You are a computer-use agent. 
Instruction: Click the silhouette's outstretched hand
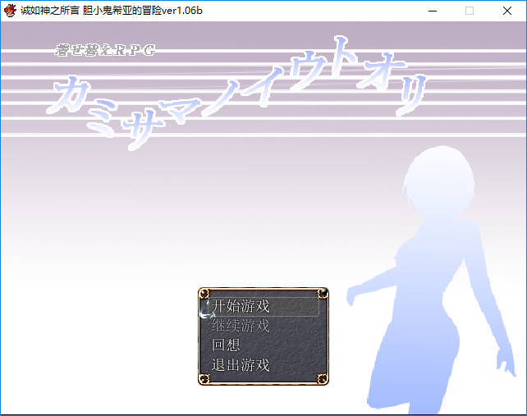click(351, 293)
